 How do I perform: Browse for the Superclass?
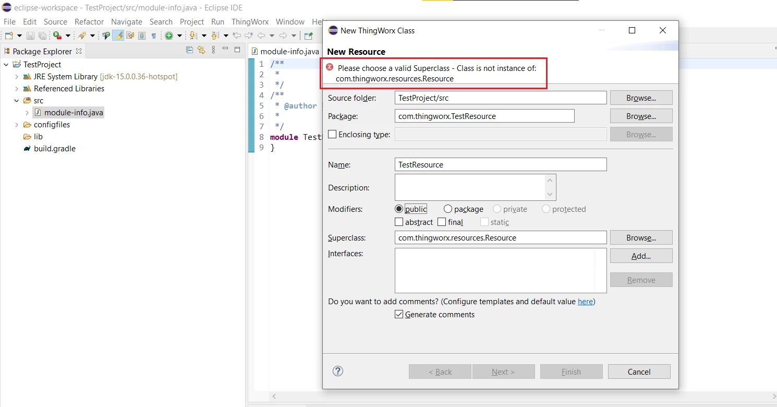tap(641, 237)
